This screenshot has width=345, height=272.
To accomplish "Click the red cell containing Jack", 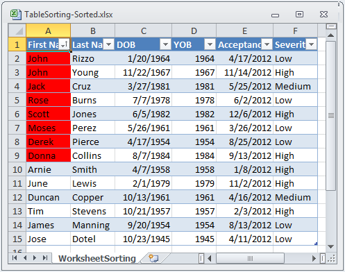I will point(49,86).
